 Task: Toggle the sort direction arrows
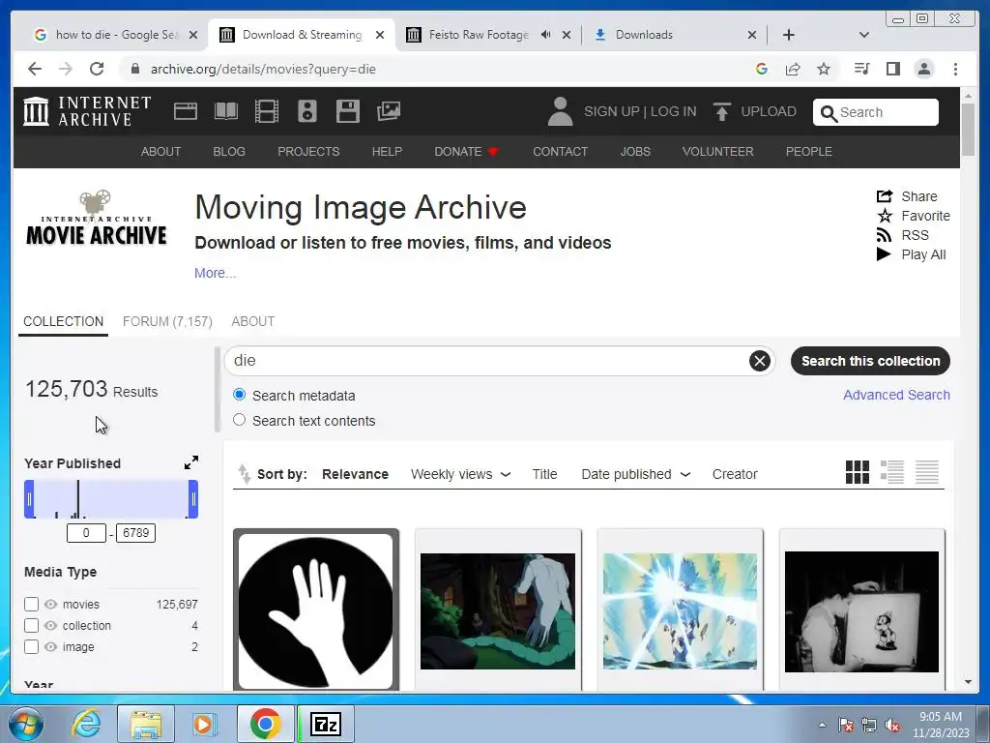coord(244,474)
